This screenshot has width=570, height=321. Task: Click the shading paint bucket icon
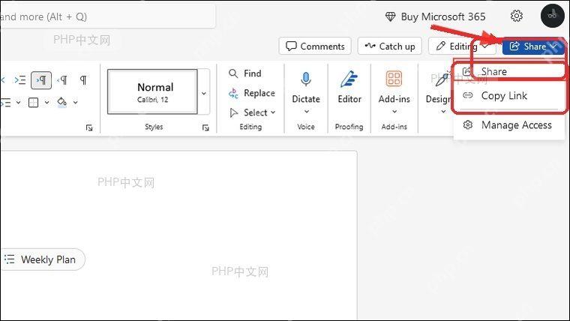point(61,102)
